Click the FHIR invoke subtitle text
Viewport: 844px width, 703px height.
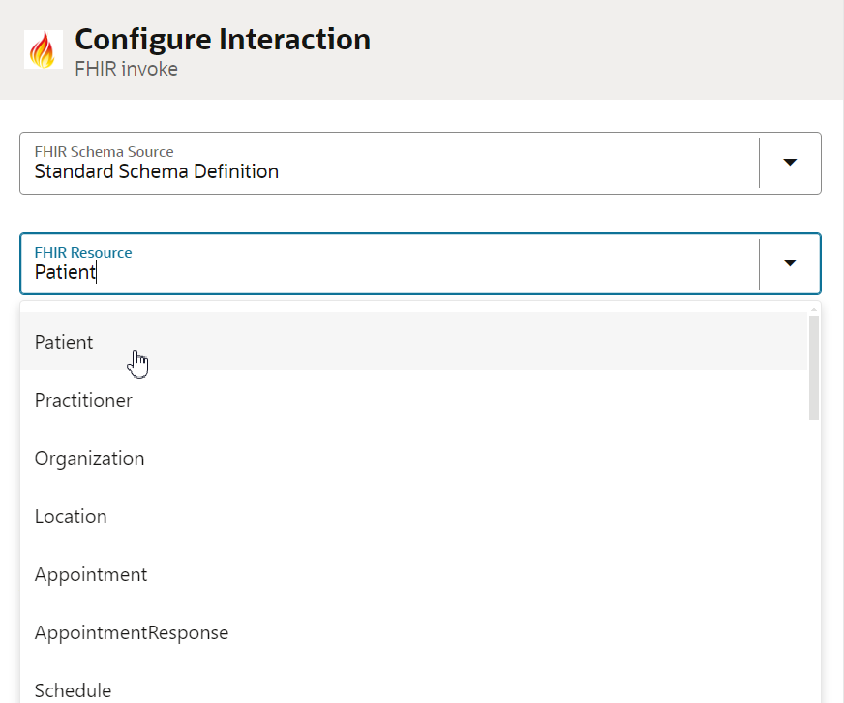(x=126, y=70)
